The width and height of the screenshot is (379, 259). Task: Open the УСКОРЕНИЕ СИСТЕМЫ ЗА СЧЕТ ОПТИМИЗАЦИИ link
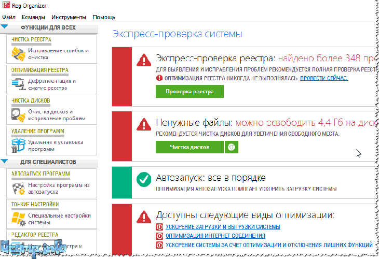coord(269,245)
